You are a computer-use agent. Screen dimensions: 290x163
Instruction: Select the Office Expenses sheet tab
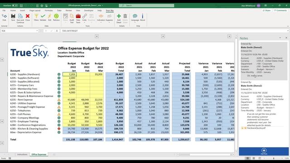pyautogui.click(x=39, y=154)
